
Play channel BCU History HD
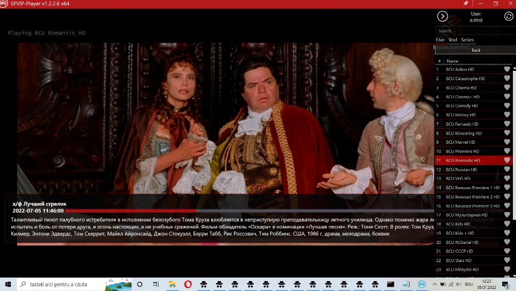pos(474,115)
